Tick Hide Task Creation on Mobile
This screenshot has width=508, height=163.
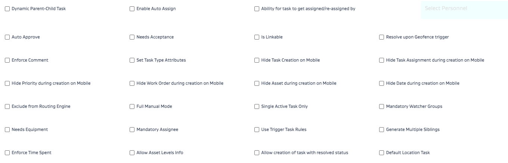tap(257, 60)
